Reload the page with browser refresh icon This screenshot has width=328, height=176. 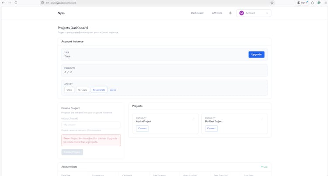pyautogui.click(x=16, y=3)
